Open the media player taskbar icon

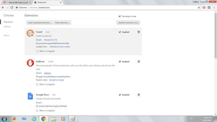coord(63,119)
